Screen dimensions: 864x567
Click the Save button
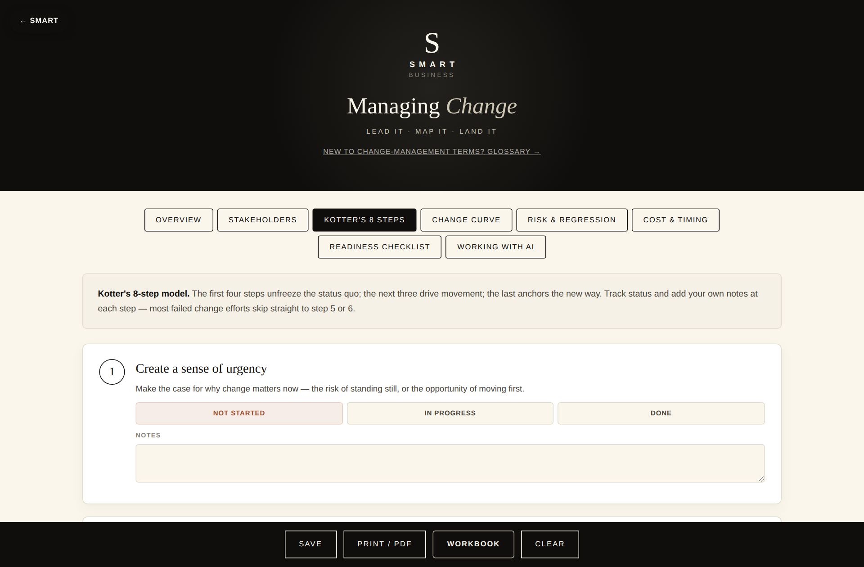pyautogui.click(x=310, y=544)
